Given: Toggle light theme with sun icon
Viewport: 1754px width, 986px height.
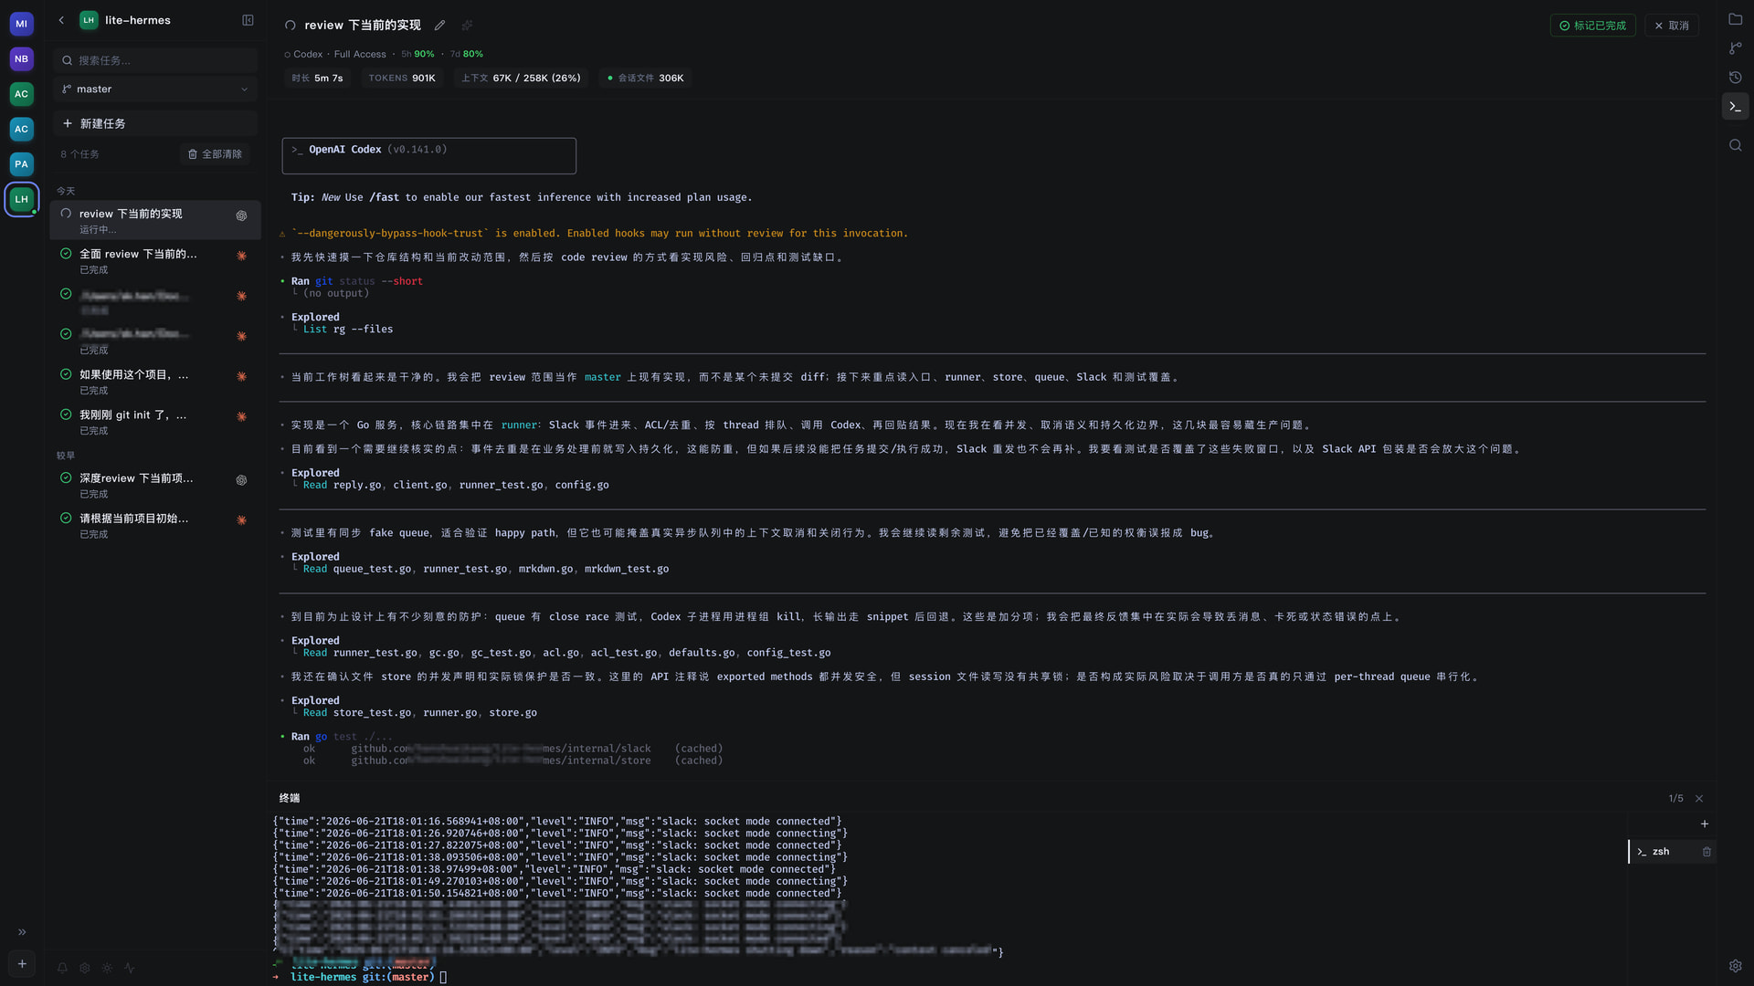Looking at the screenshot, I should click(x=108, y=968).
